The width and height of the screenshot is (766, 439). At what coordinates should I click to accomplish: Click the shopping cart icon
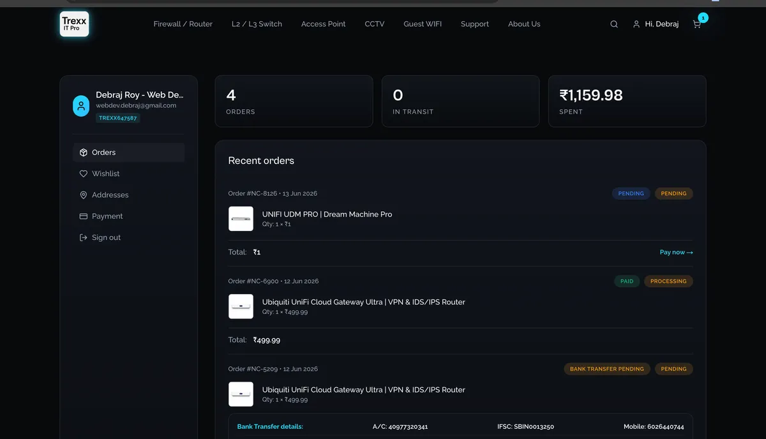(x=696, y=24)
